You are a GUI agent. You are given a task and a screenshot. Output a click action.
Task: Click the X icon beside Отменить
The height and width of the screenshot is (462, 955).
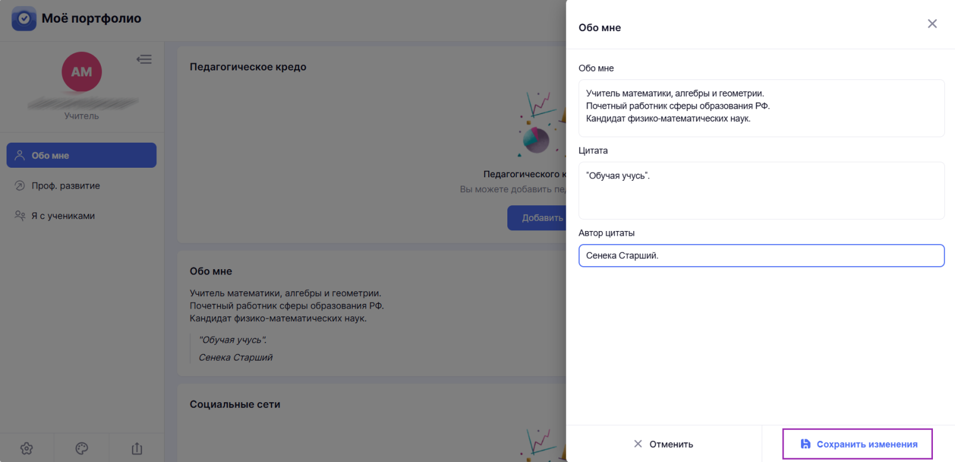[x=638, y=444]
